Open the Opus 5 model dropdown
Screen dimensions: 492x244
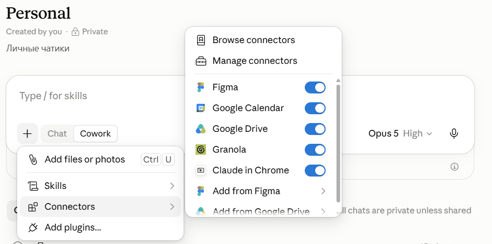(x=400, y=134)
